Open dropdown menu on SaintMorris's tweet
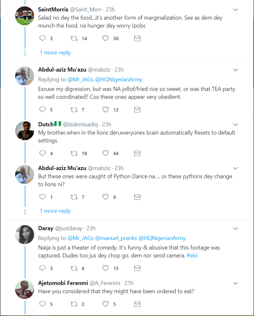254x316 pixels. click(235, 10)
